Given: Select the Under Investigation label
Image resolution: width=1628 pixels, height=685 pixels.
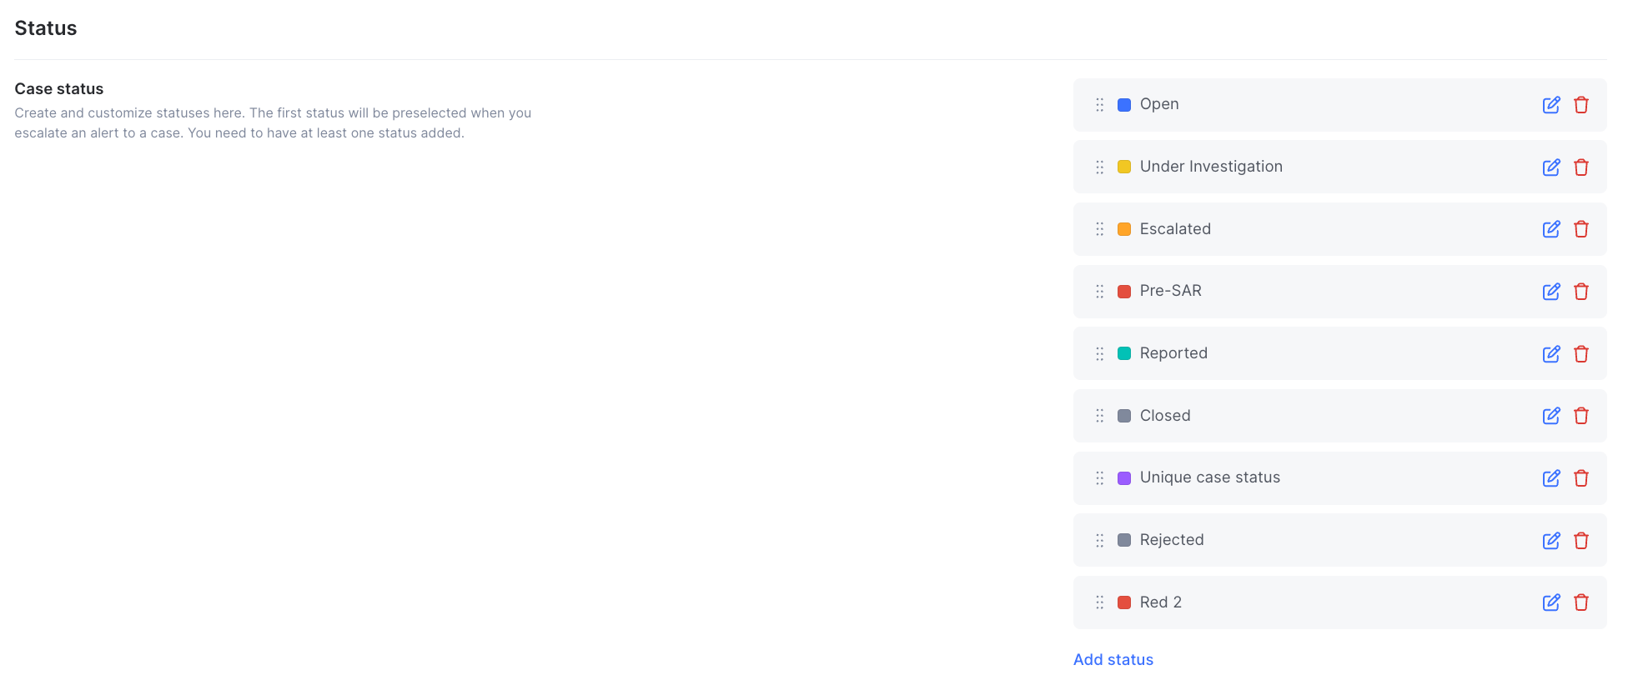Looking at the screenshot, I should 1211,167.
